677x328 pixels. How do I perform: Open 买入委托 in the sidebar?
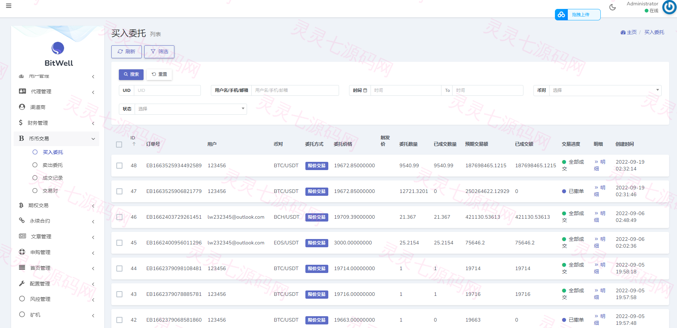(x=53, y=152)
